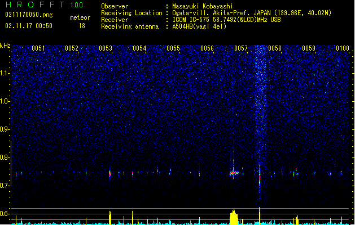355x225 pixels.
Task: Click the 0057 time marker
Action: [241, 48]
